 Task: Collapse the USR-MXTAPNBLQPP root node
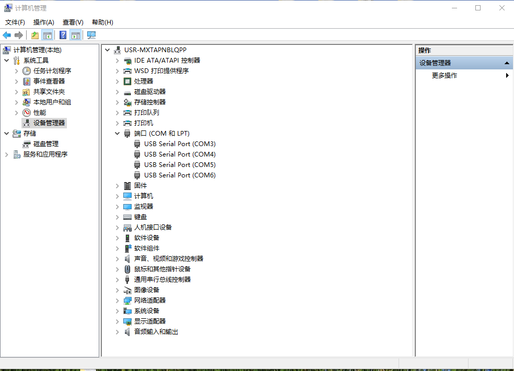click(x=107, y=50)
